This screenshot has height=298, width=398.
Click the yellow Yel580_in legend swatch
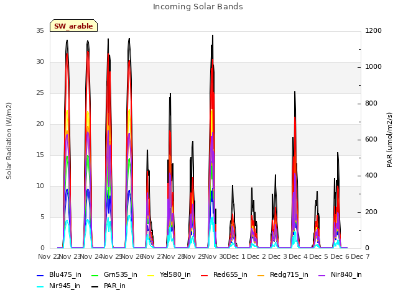[x=150, y=276]
